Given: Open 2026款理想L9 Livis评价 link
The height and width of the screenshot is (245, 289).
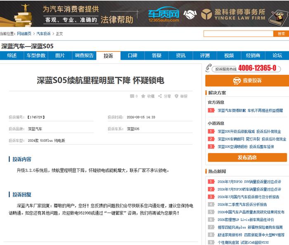Looking at the screenshot, I should [x=246, y=219].
